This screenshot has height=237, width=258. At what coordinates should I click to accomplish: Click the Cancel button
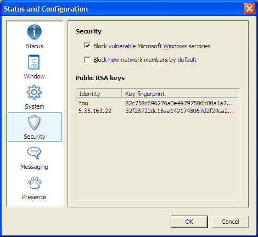(230, 222)
